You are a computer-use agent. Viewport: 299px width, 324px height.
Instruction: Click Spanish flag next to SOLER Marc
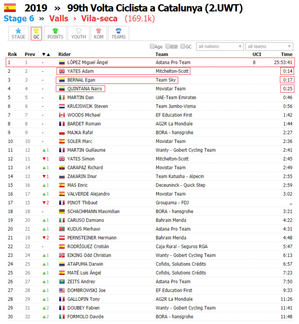(x=62, y=141)
